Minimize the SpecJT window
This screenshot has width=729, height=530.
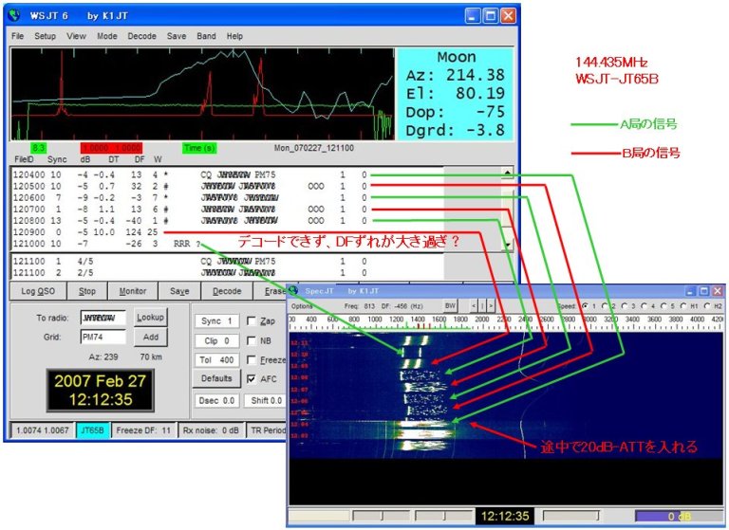pos(690,291)
